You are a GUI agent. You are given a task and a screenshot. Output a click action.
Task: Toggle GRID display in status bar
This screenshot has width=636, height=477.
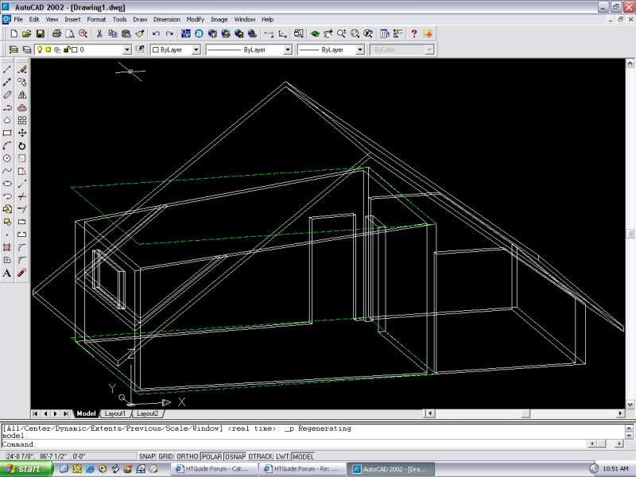click(165, 456)
